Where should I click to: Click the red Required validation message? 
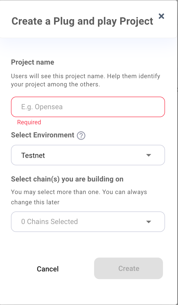point(29,122)
